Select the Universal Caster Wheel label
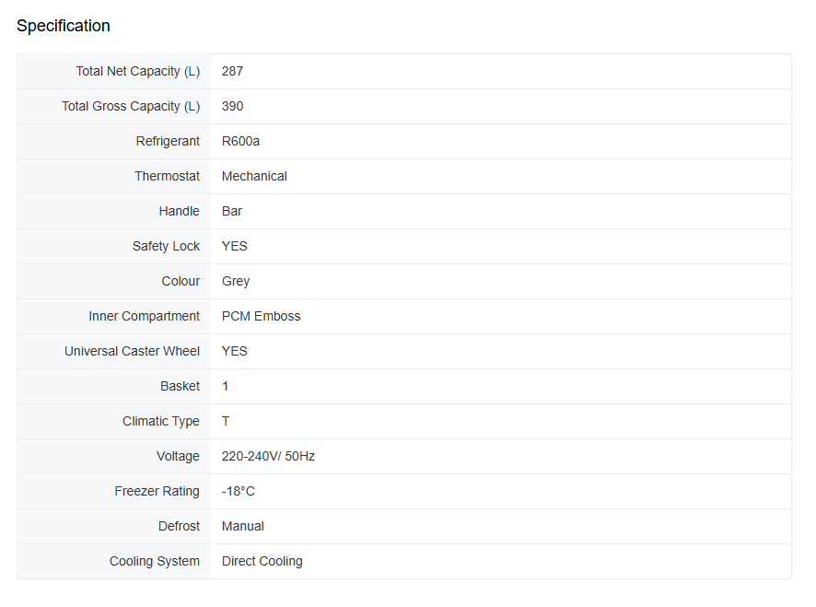This screenshot has width=816, height=607. click(132, 351)
